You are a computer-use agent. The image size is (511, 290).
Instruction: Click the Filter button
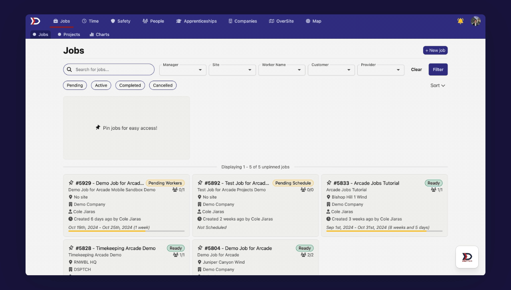coord(438,70)
